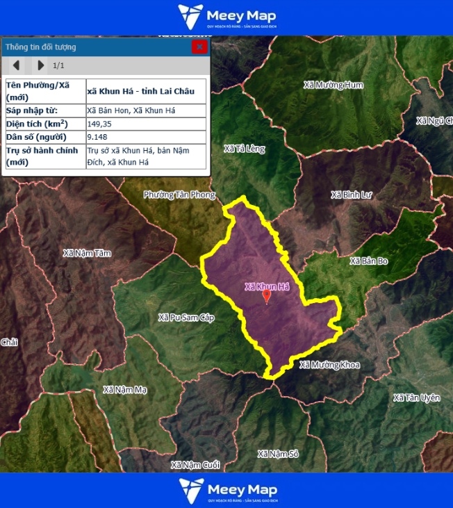Click the Meey Map logo in footer

226,491
